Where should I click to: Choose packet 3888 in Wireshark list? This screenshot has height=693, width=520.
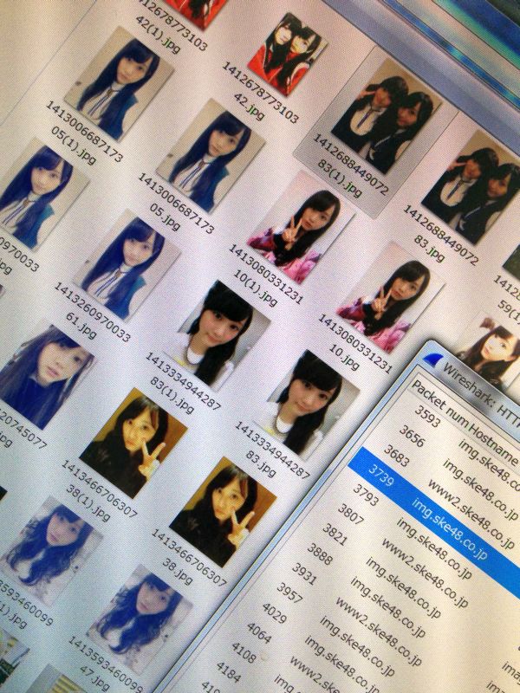point(320,554)
